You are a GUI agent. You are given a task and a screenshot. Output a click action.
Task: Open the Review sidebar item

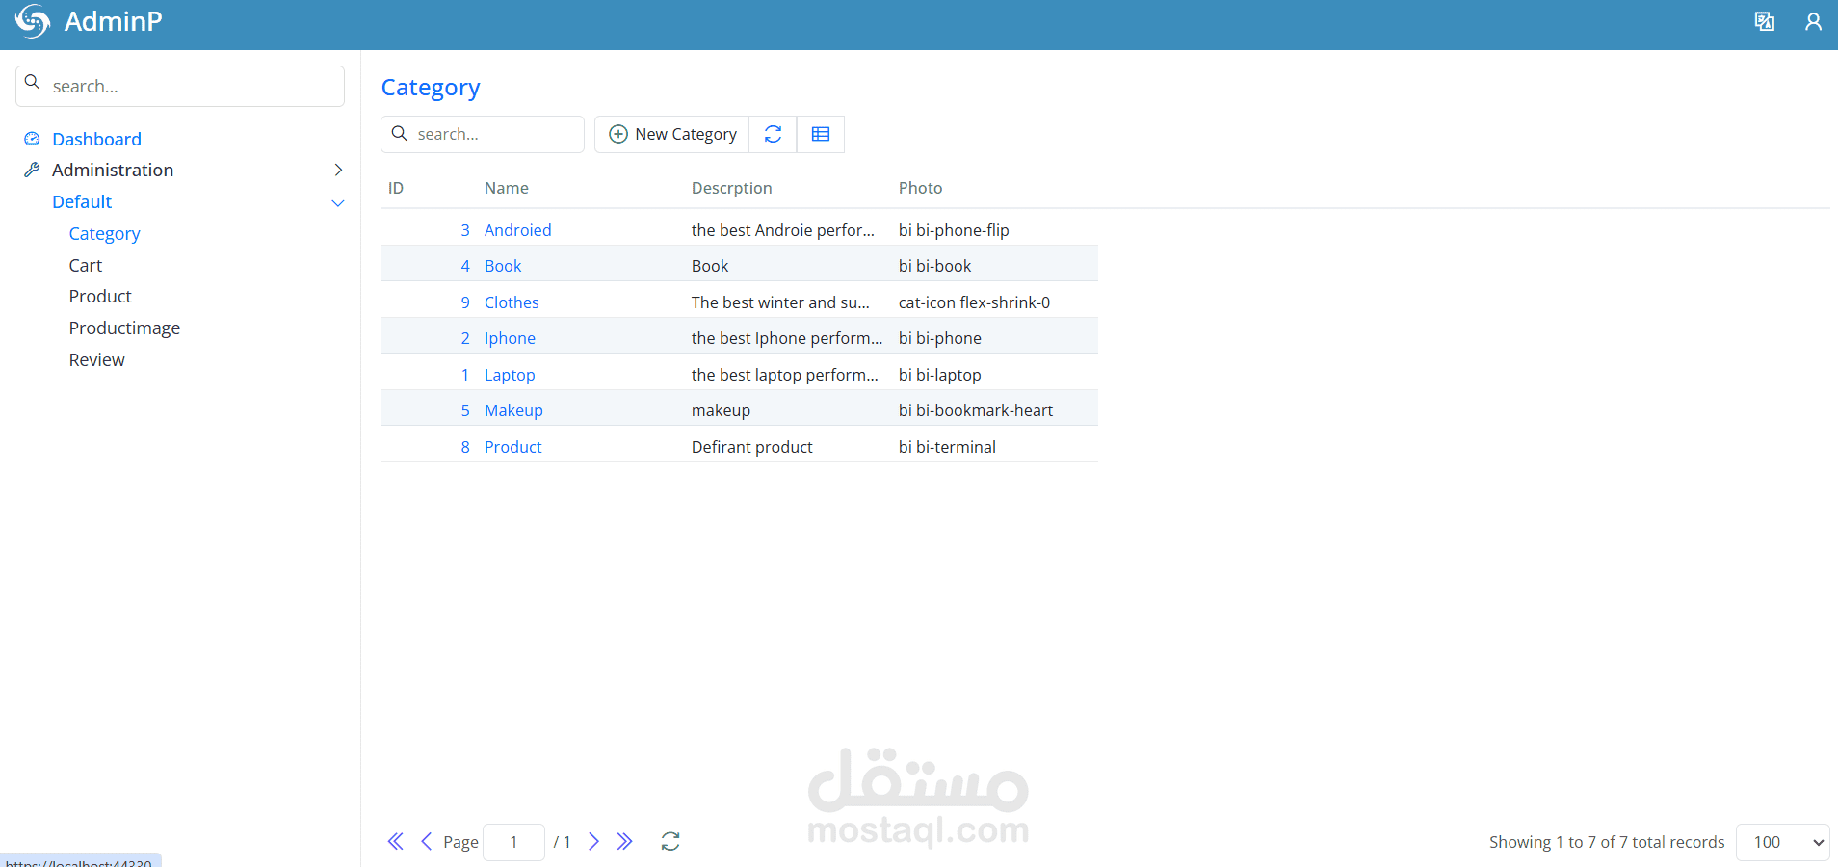tap(96, 359)
